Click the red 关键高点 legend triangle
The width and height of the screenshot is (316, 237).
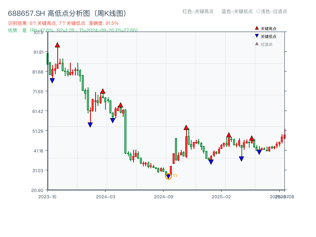tap(257, 28)
